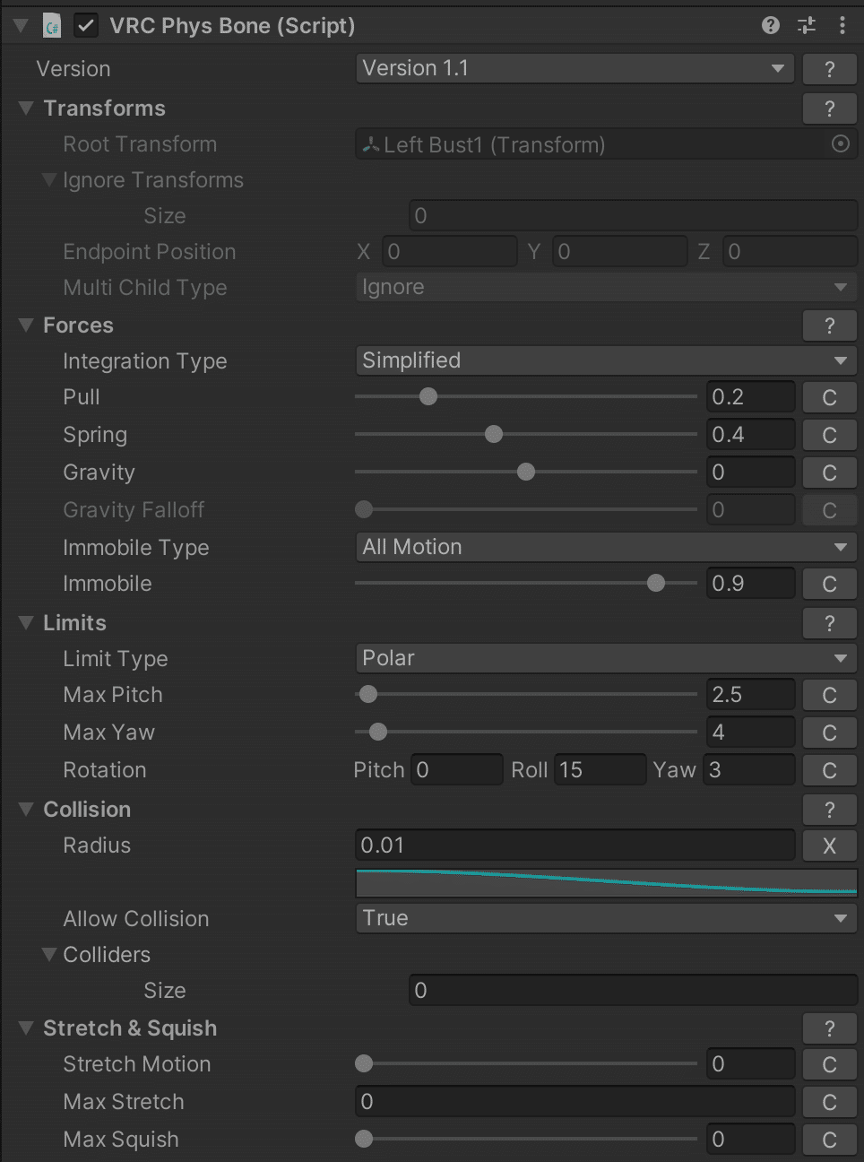This screenshot has width=864, height=1162.
Task: Click the Root Transform object picker circle
Action: tap(841, 143)
